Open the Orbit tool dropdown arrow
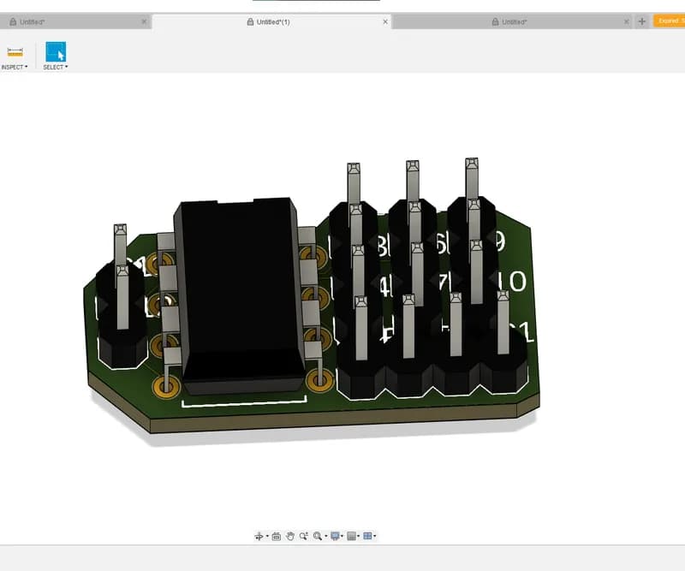Screen dimensions: 685x571 (x=267, y=536)
